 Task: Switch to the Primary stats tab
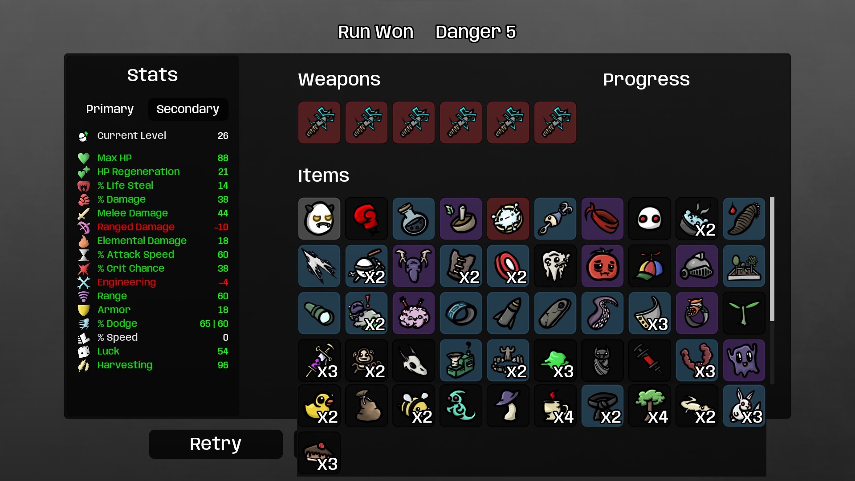[x=110, y=109]
